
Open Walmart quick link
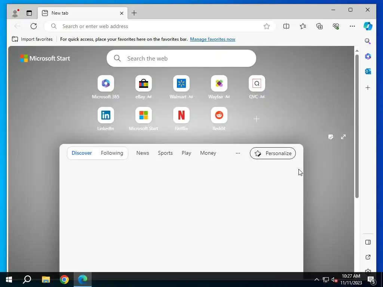181,87
